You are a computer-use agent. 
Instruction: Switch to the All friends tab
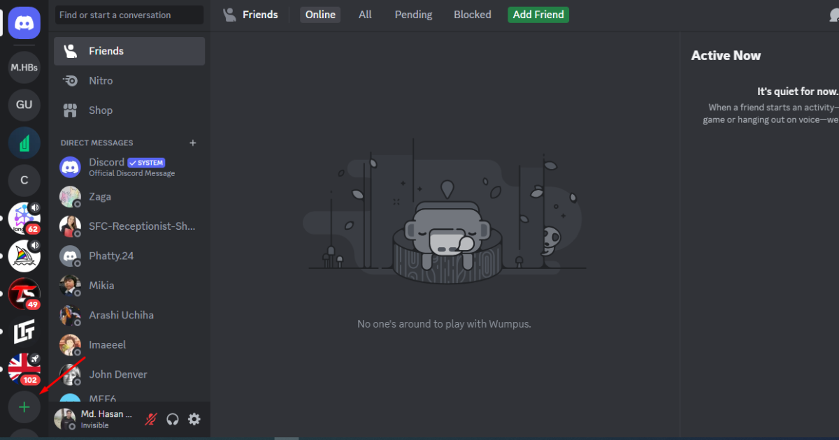(x=365, y=15)
